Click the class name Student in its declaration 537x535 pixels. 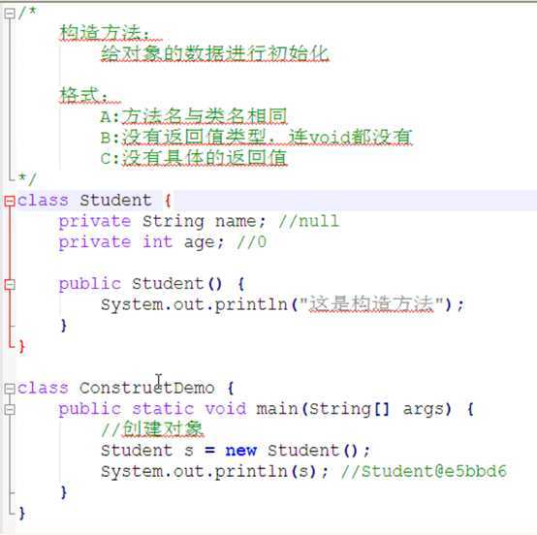click(115, 200)
